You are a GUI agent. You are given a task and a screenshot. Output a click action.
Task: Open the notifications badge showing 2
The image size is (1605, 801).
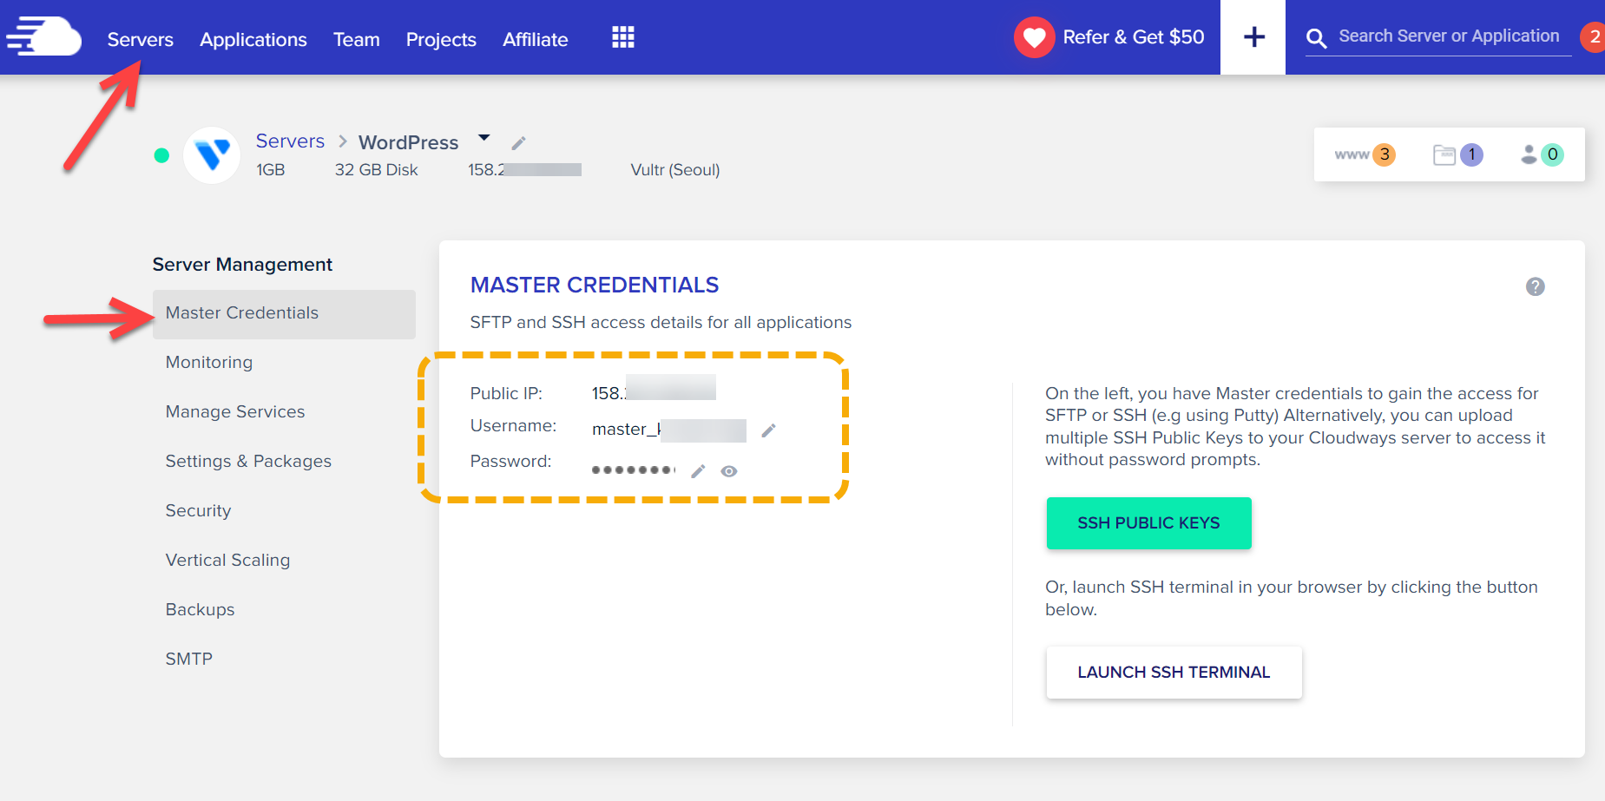coord(1593,37)
